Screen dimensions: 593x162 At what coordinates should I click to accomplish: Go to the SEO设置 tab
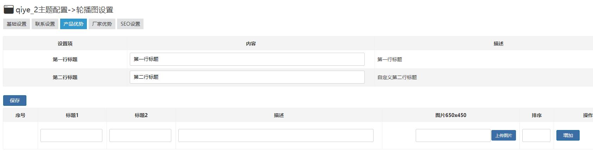pos(130,24)
